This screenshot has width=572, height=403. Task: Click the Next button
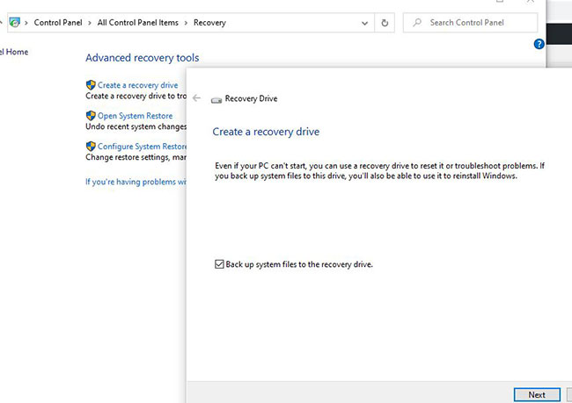(537, 394)
